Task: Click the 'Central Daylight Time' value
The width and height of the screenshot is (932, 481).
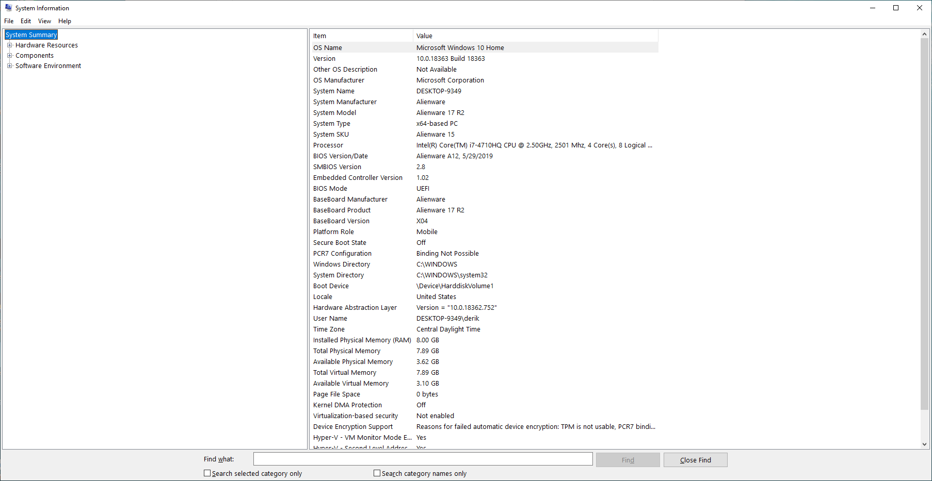Action: coord(448,329)
